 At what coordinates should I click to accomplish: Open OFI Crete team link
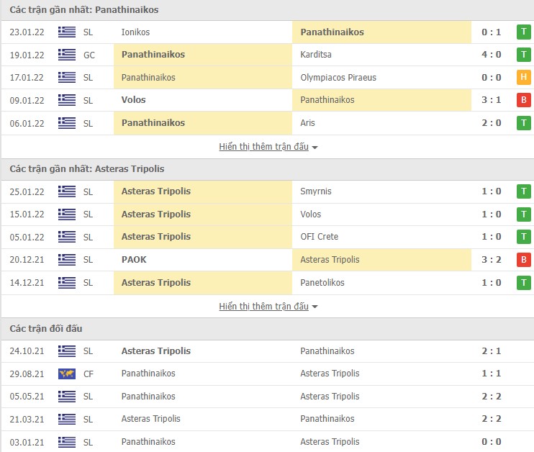pyautogui.click(x=319, y=237)
